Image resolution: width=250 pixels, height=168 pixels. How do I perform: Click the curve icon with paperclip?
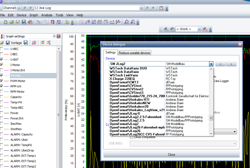(x=88, y=22)
